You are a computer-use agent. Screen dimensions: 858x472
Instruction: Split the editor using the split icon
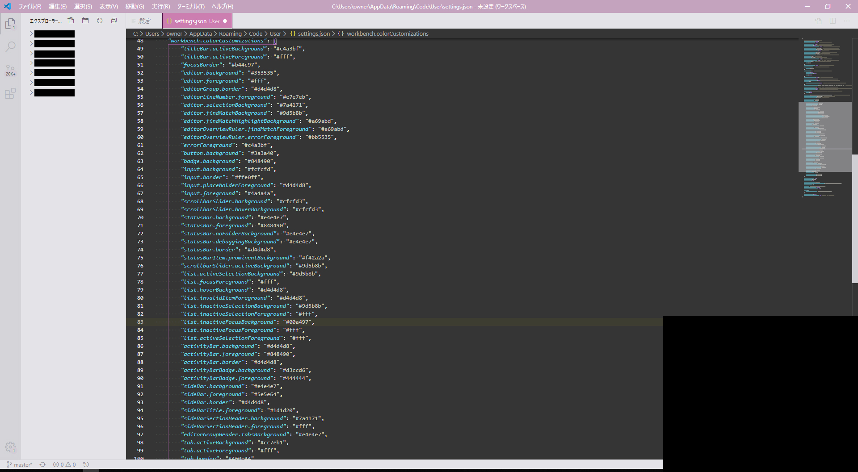(x=833, y=21)
